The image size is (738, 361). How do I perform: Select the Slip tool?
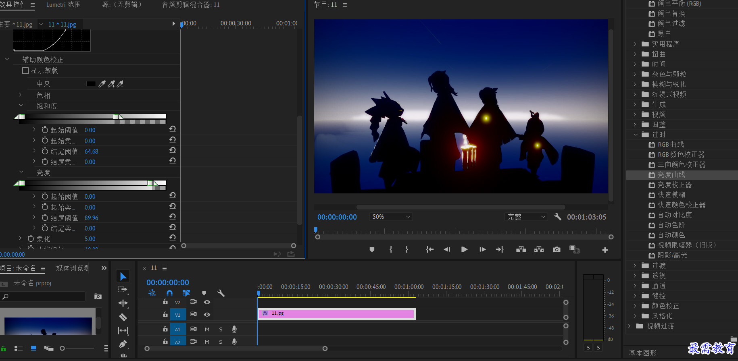pos(123,331)
